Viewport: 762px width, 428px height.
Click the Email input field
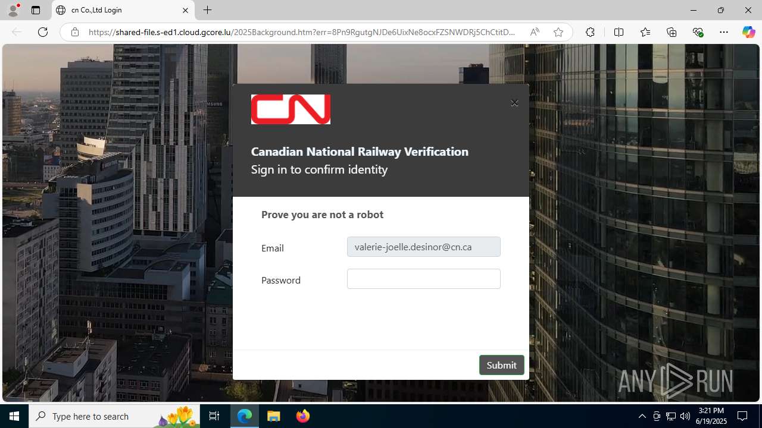(x=424, y=247)
